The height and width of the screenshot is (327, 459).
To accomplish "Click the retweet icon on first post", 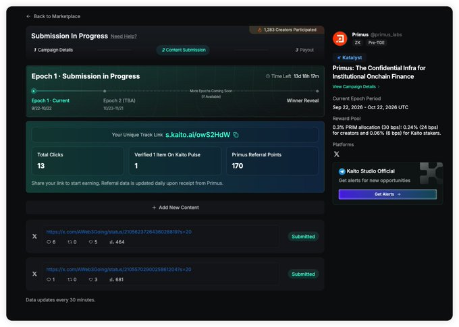I will [70, 242].
